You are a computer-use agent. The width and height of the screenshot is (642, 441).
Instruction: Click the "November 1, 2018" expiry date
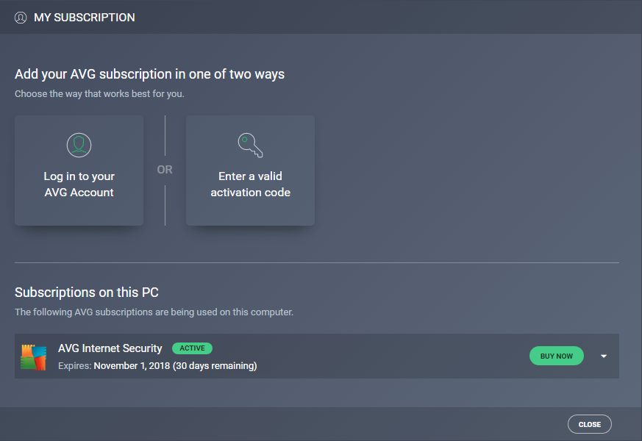132,365
